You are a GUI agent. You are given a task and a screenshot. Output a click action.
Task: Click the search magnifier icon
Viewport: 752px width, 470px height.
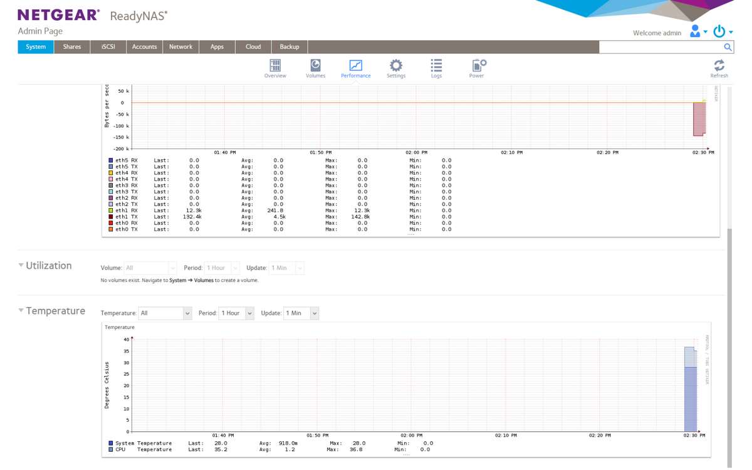click(x=728, y=47)
